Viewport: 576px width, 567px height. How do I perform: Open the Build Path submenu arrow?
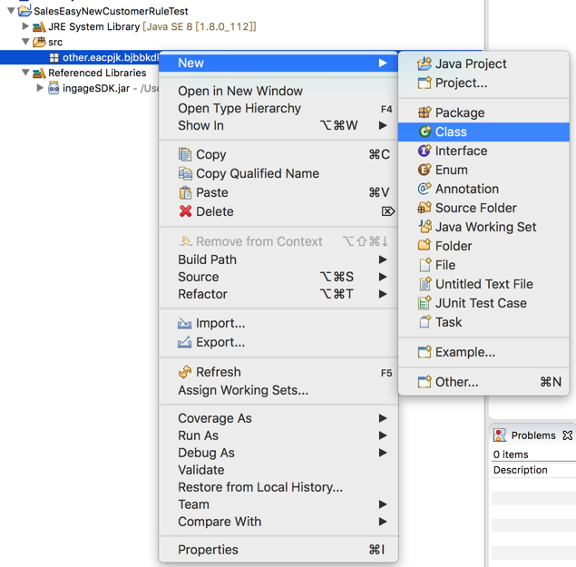[x=383, y=259]
